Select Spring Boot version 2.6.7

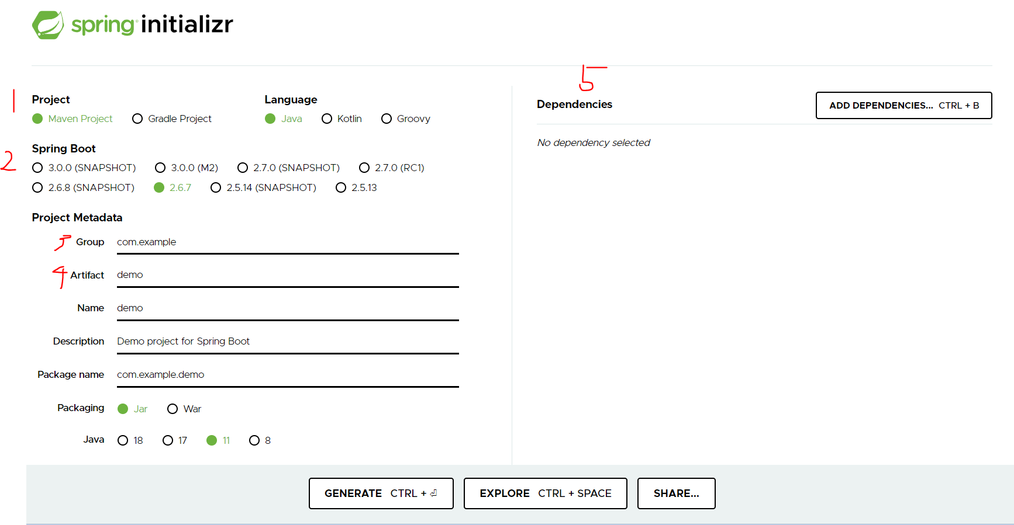[159, 187]
